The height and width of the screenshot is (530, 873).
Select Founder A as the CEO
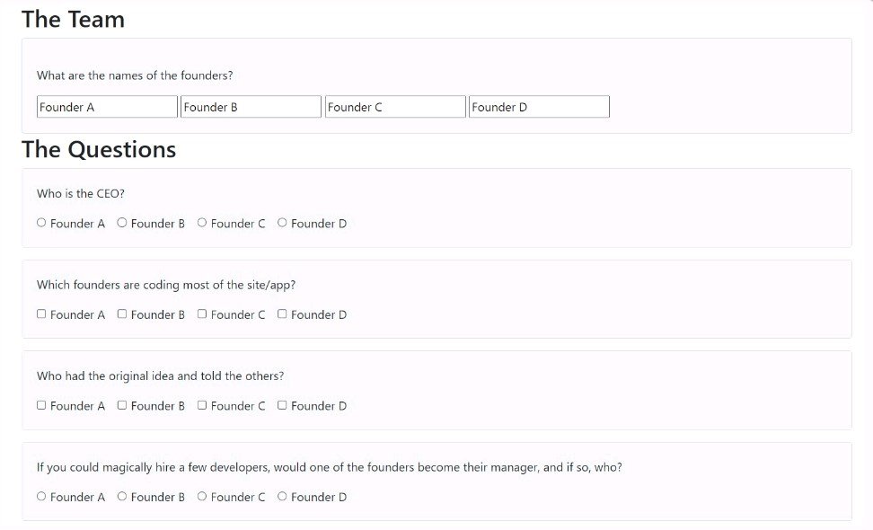point(41,223)
